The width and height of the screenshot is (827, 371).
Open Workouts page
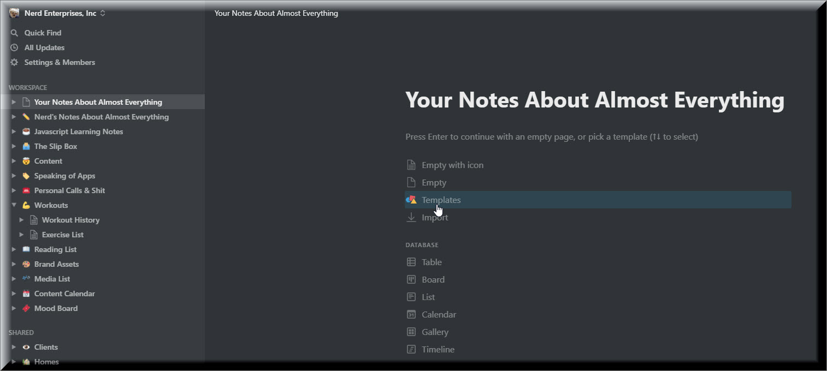51,205
